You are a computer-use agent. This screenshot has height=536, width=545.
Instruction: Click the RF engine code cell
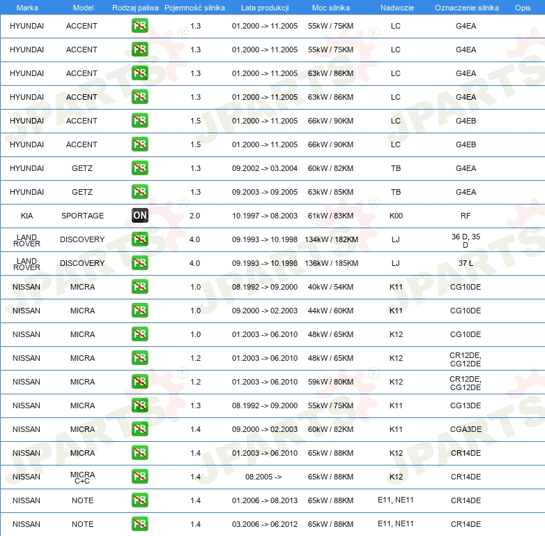point(466,216)
